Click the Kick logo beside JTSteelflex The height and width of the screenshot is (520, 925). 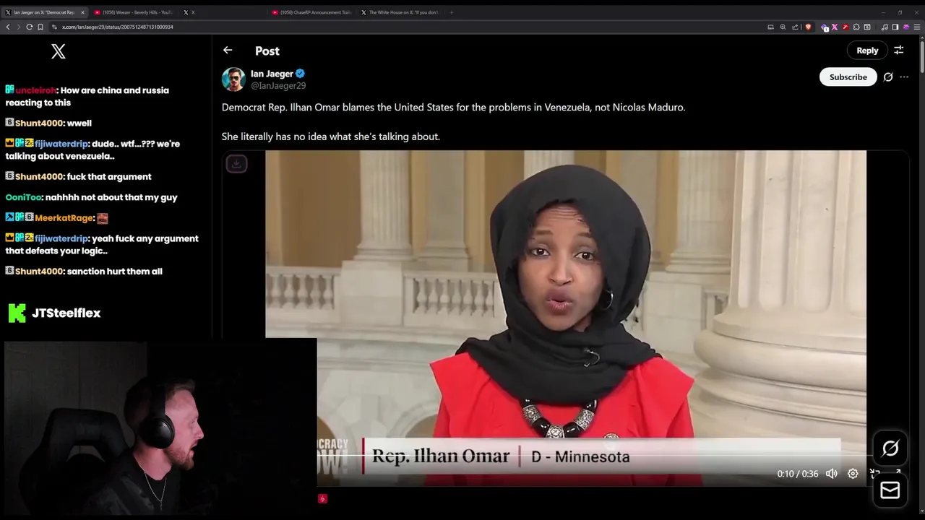coord(17,313)
